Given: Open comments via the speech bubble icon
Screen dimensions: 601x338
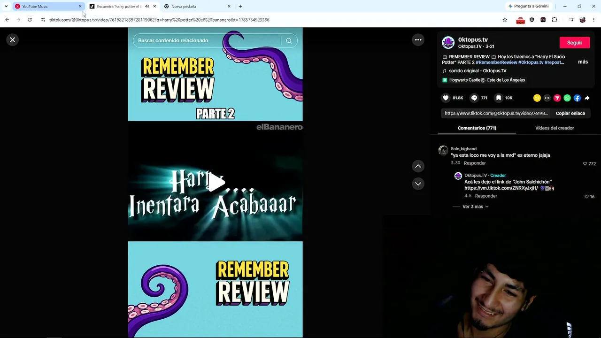Looking at the screenshot, I should tap(474, 98).
